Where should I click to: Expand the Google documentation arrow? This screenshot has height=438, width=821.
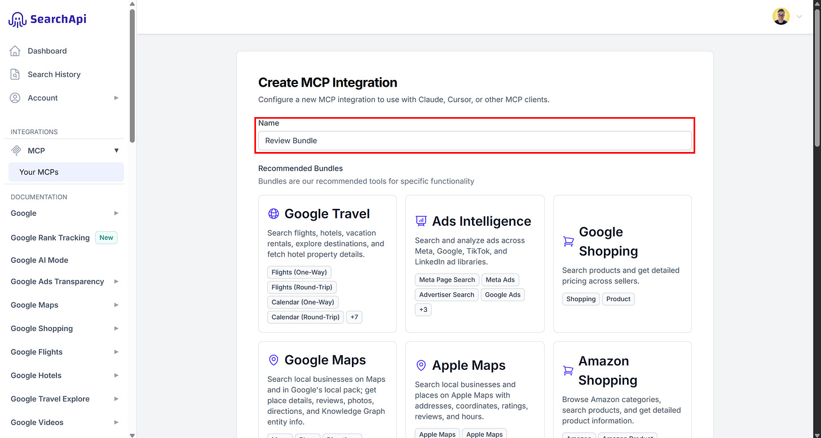[116, 213]
